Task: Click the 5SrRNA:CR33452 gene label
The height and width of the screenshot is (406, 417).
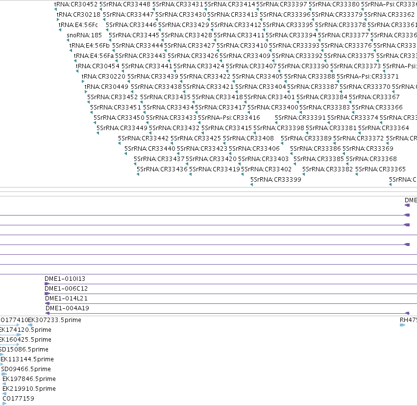Action: click(x=113, y=97)
